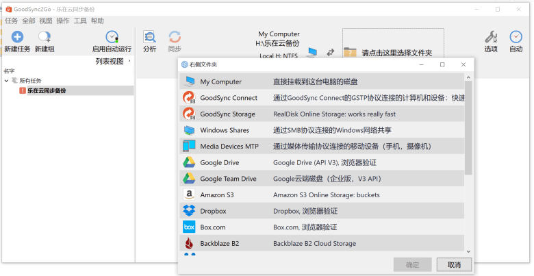This screenshot has width=534, height=276.
Task: Click the 新建任务 plus icon
Action: [17, 36]
